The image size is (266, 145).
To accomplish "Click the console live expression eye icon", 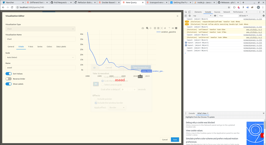I will click(x=215, y=16).
